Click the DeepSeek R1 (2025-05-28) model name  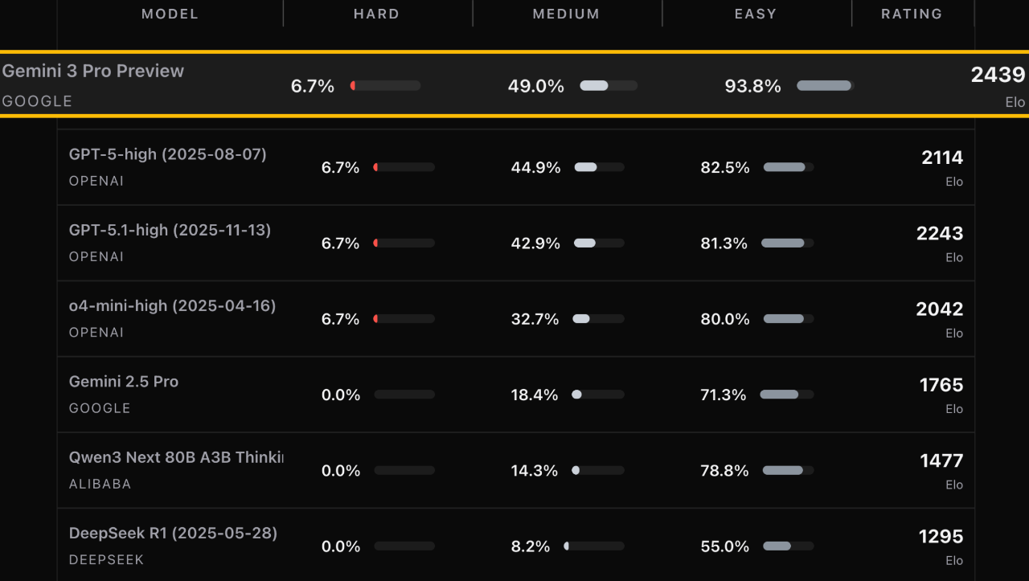pos(173,534)
